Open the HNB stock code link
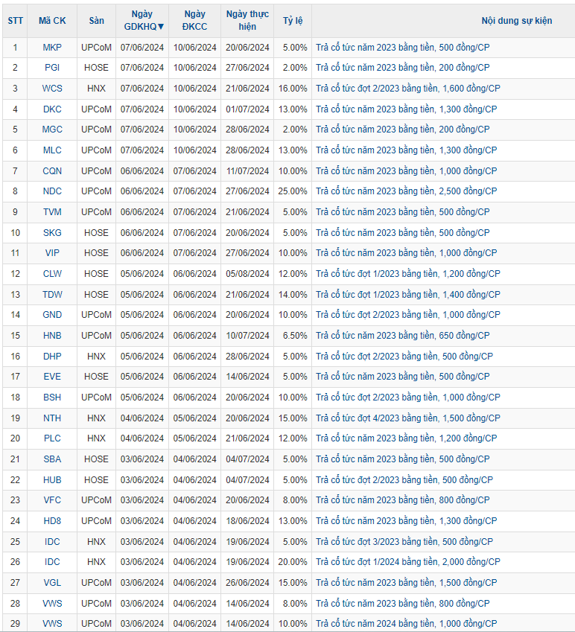This screenshot has width=575, height=632. click(x=52, y=336)
